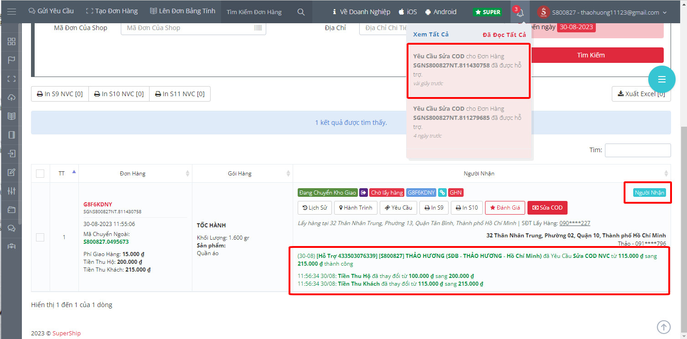The height and width of the screenshot is (339, 687).
Task: Click the notebook icon in sidebar
Action: click(11, 135)
